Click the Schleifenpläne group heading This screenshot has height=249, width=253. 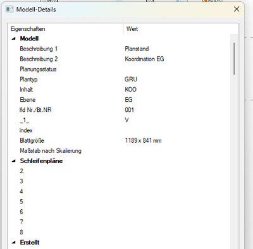pyautogui.click(x=41, y=161)
